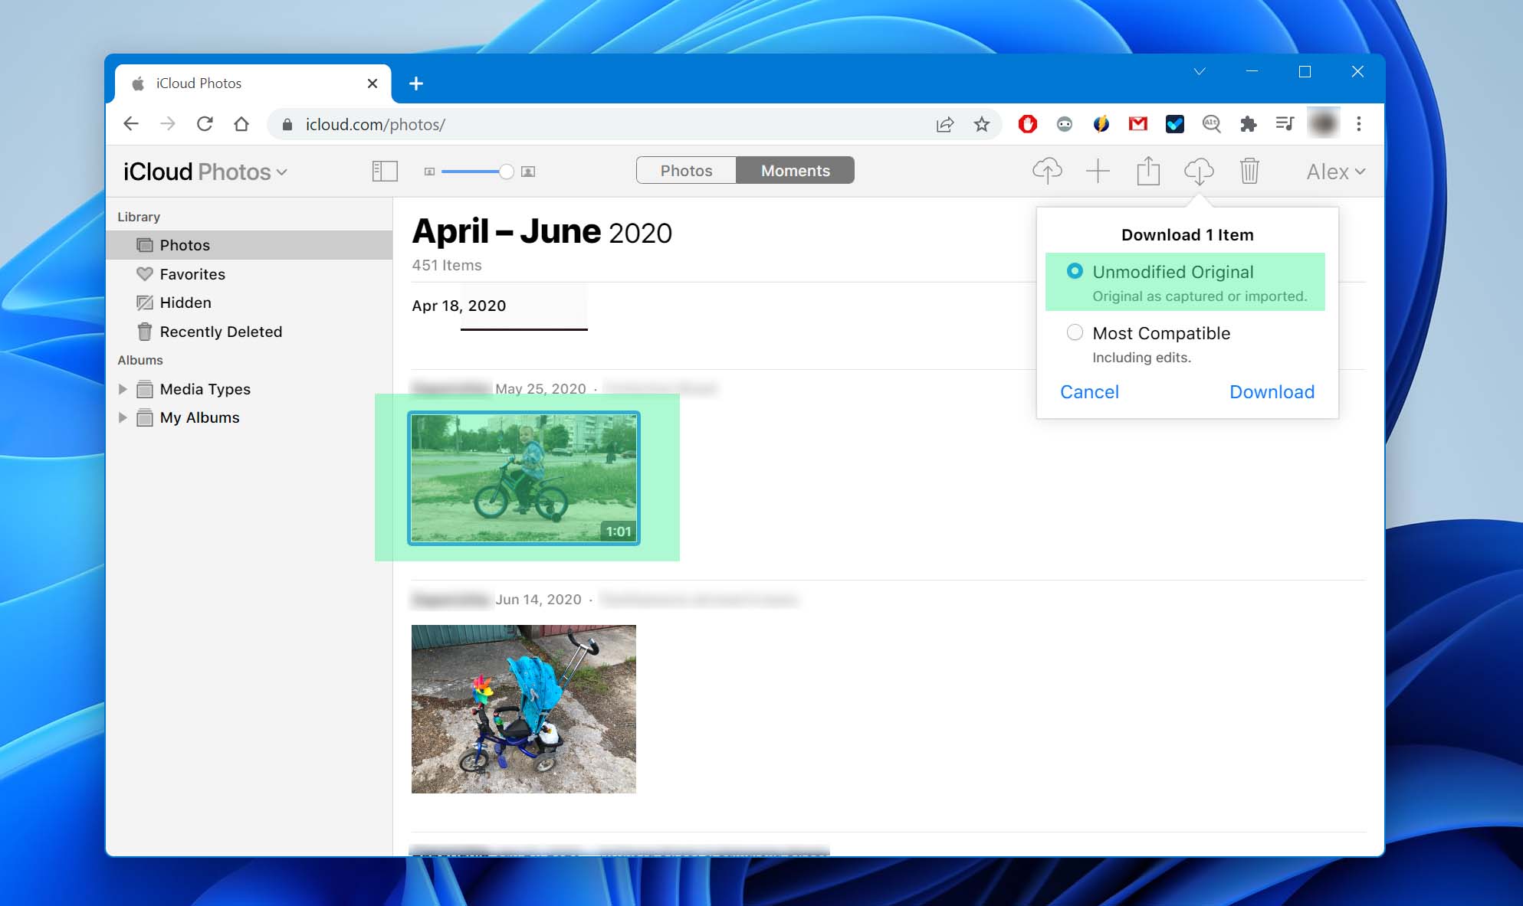This screenshot has width=1523, height=906.
Task: Click the upload to iCloud cloud icon
Action: 1047,171
